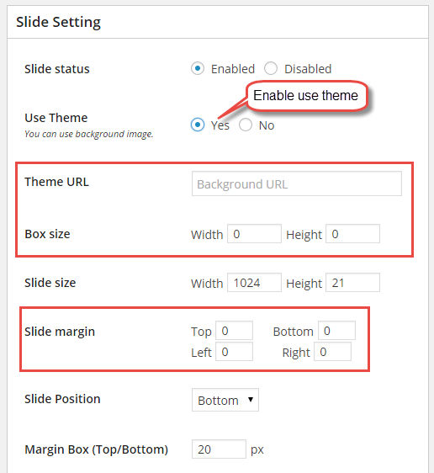Viewport: 434px width, 473px height.
Task: Click the Background URL input field
Action: point(297,183)
